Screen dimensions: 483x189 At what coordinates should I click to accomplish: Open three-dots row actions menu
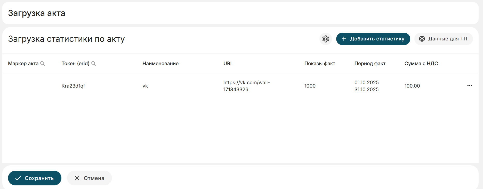(x=470, y=86)
